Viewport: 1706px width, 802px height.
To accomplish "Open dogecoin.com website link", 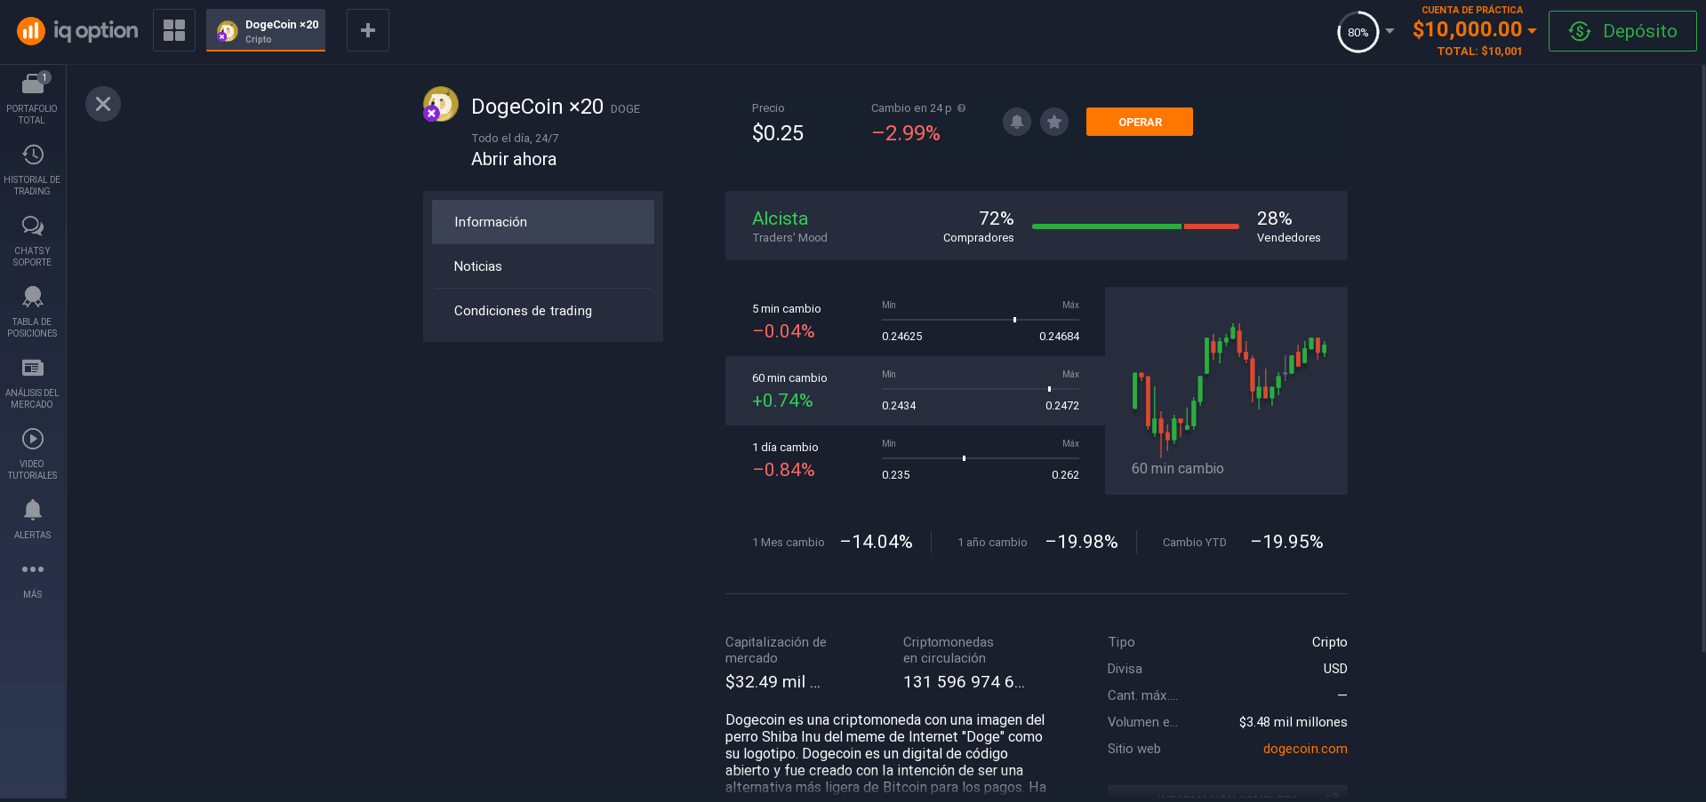I will click(1305, 749).
